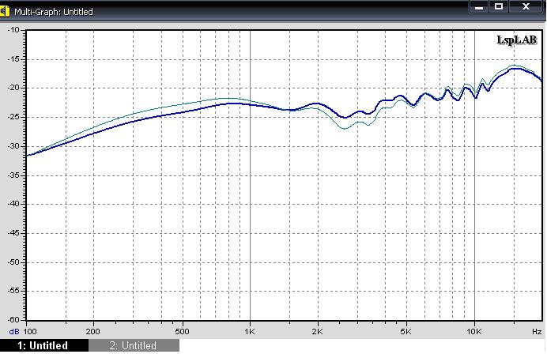Click the '-30' dB axis label
The width and height of the screenshot is (547, 354).
(x=14, y=146)
